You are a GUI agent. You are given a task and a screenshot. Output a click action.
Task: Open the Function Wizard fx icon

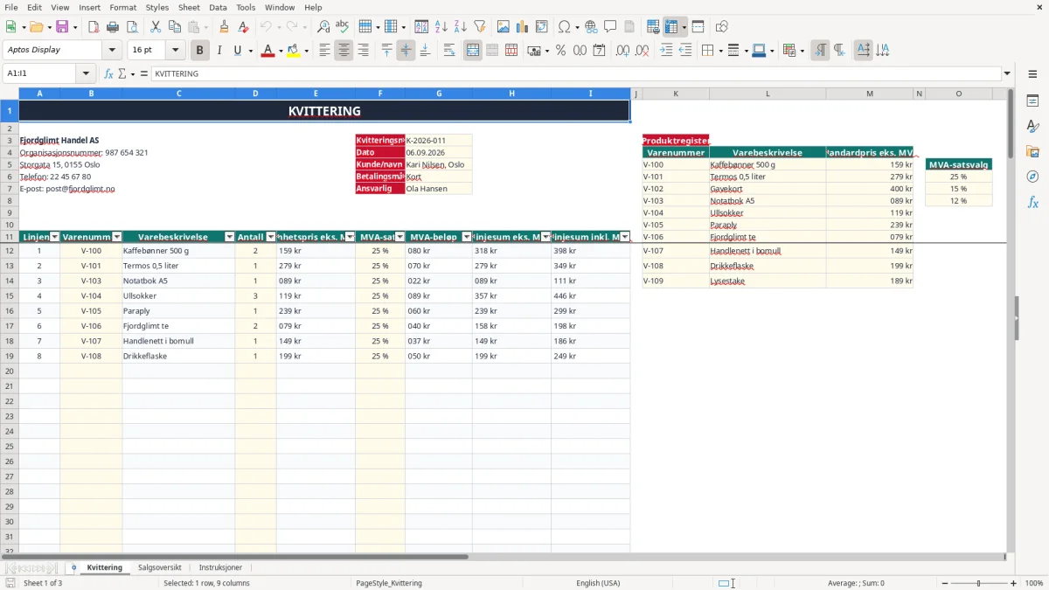click(x=108, y=73)
